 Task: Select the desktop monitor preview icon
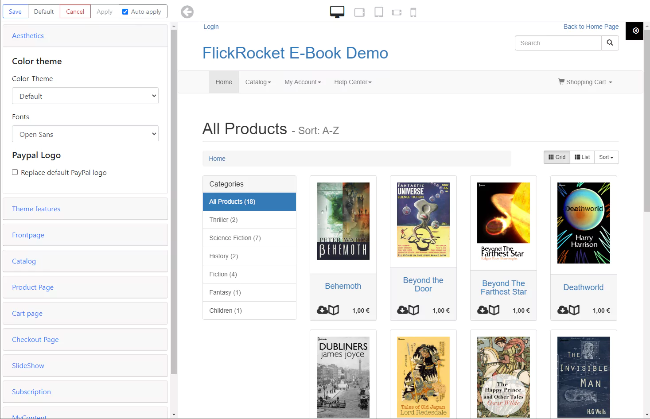click(337, 12)
